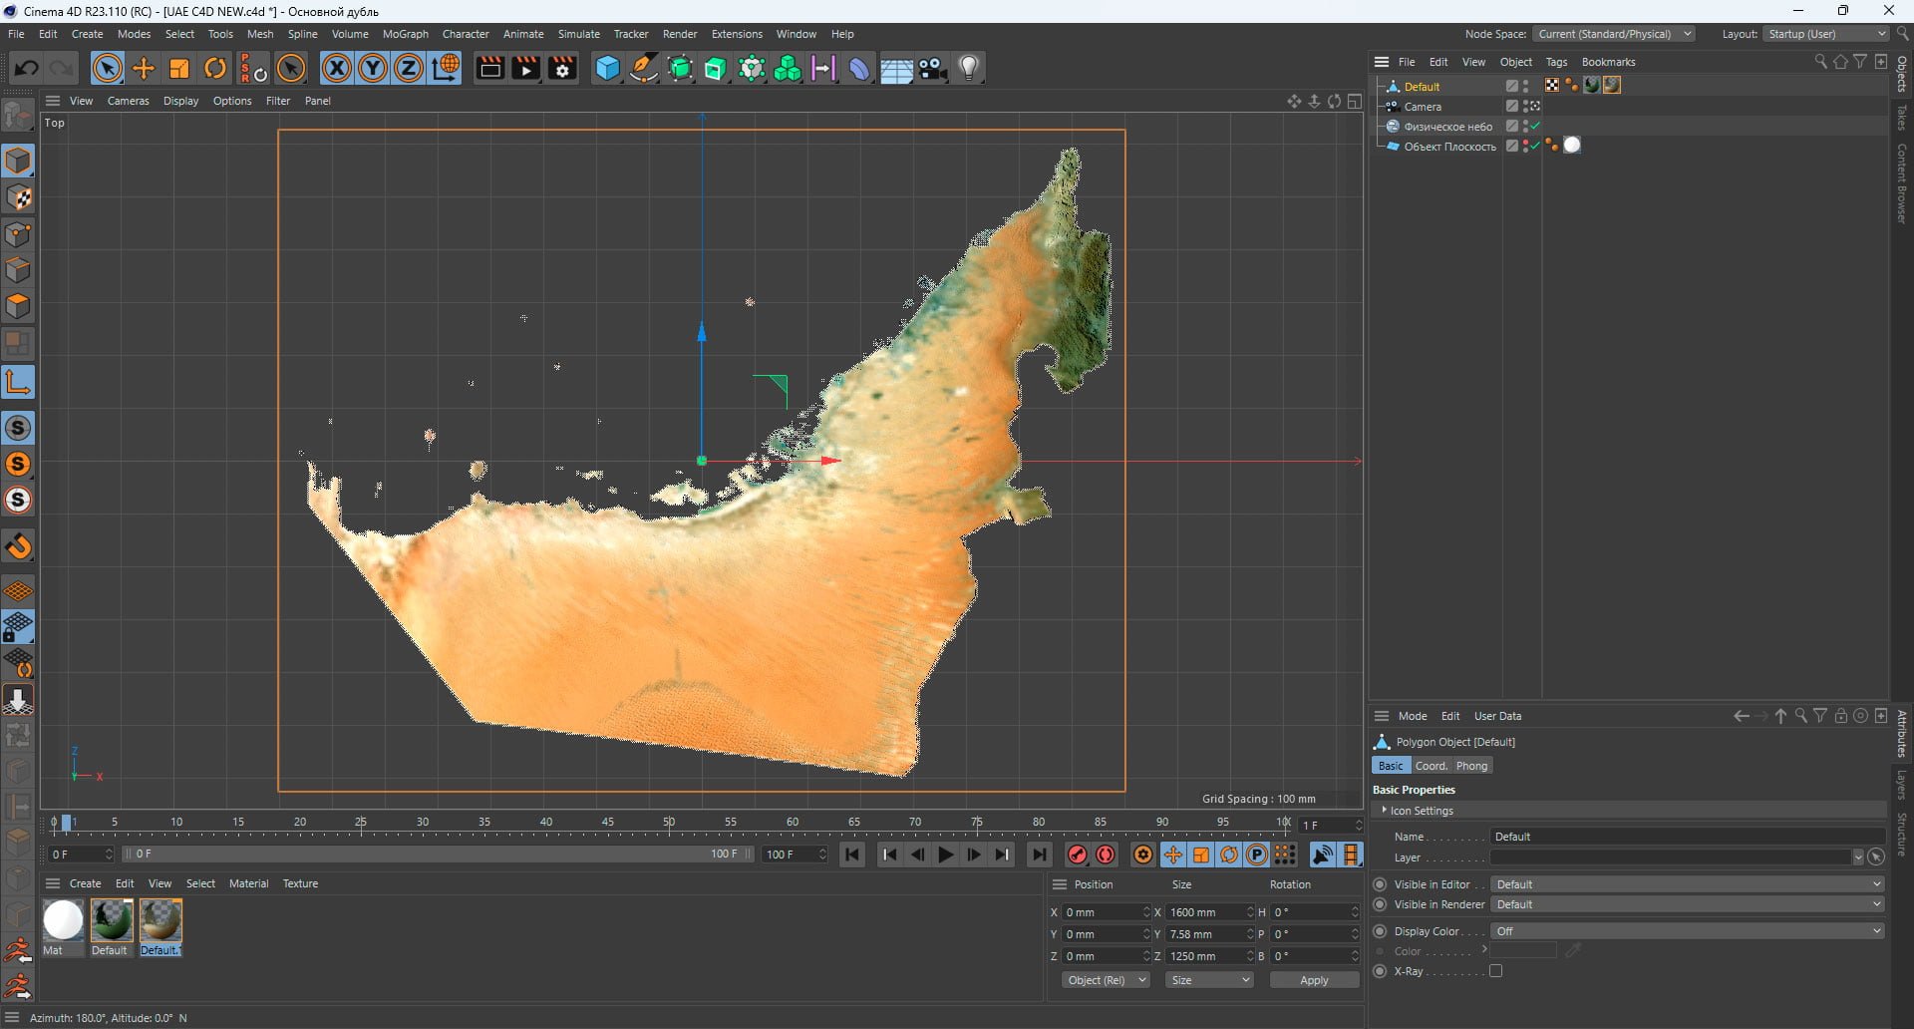Select the Rotate tool icon

coord(215,68)
